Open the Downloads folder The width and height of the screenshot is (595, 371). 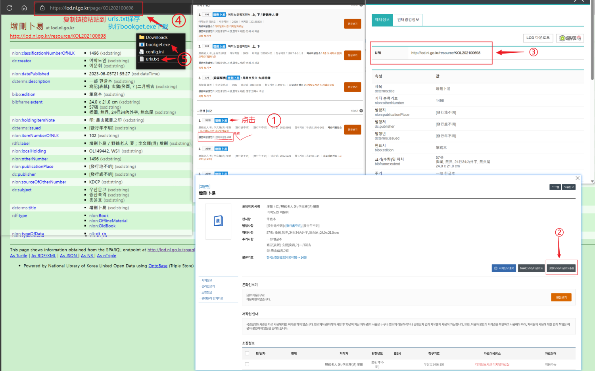tap(156, 38)
